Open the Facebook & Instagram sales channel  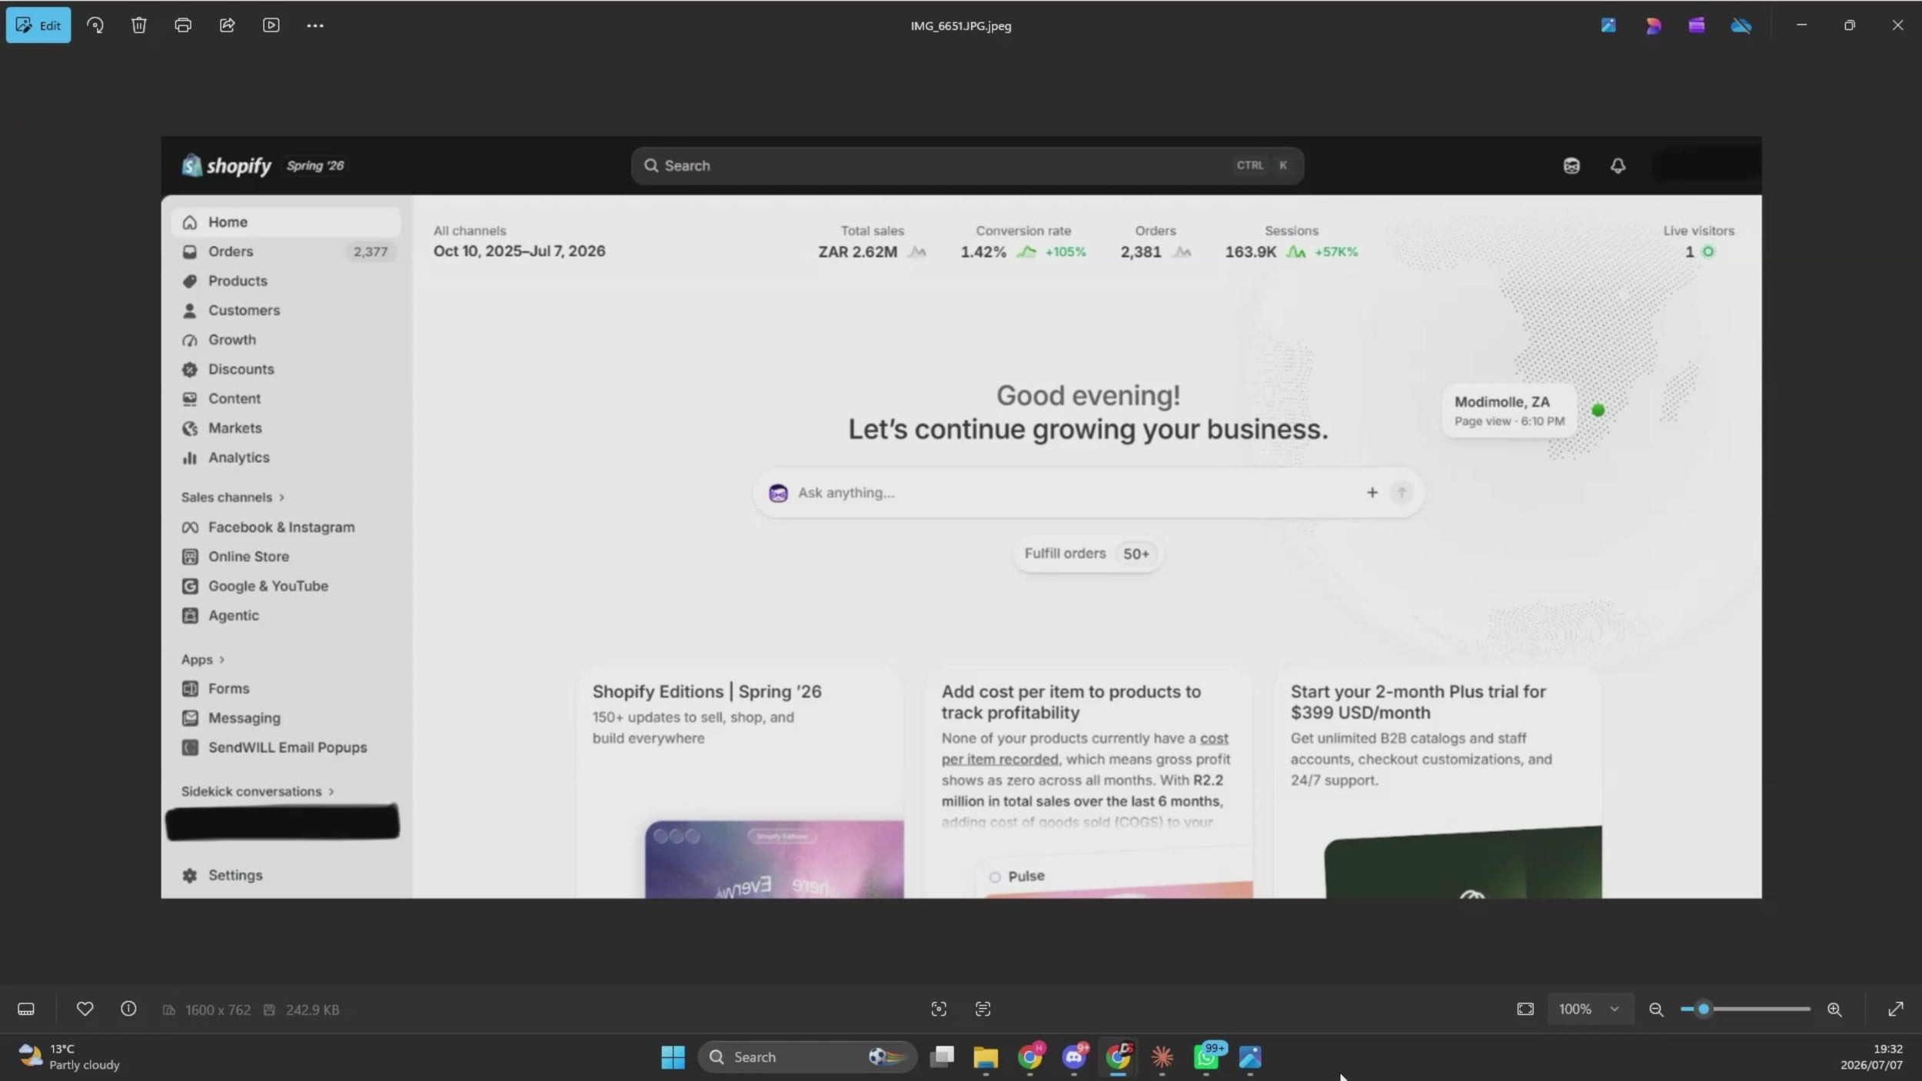click(x=285, y=527)
